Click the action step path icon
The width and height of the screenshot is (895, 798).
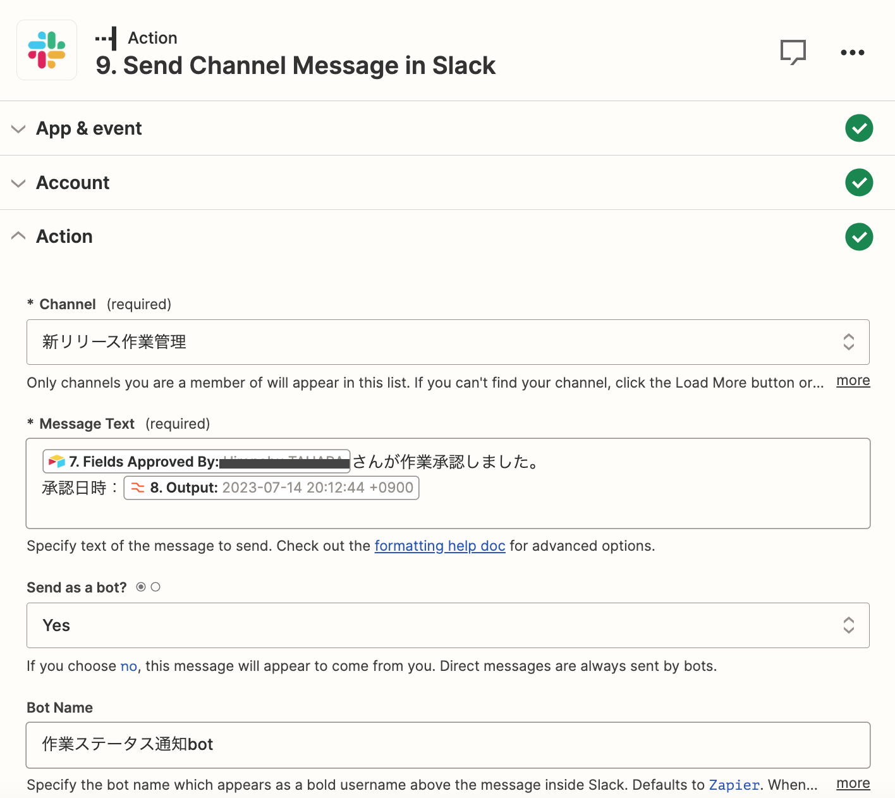pos(106,38)
